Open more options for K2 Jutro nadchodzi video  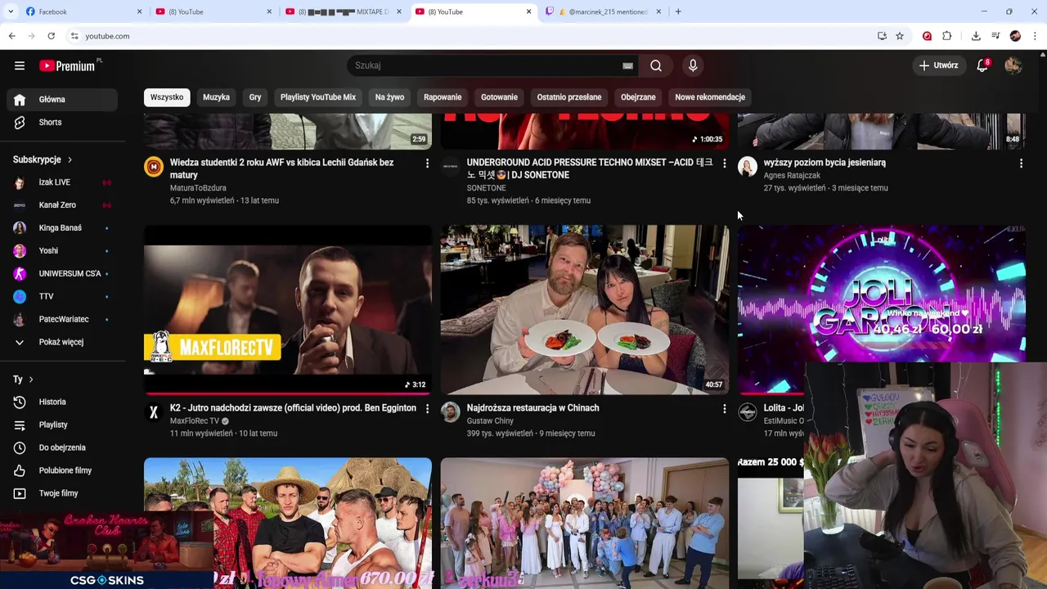tap(427, 409)
